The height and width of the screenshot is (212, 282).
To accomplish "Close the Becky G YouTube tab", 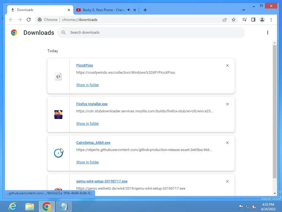I will [135, 10].
